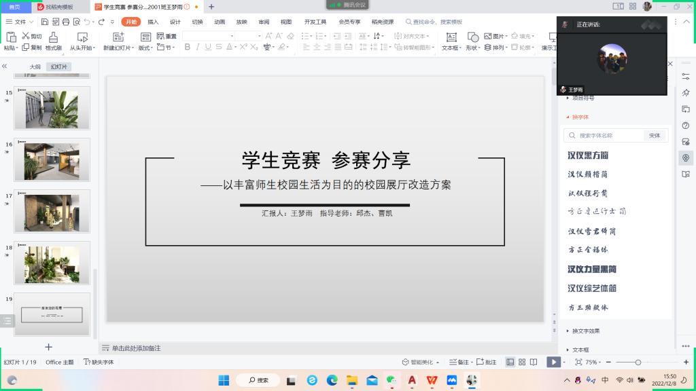The image size is (696, 391).
Task: Click 缺失字体 (Missing fonts) in status bar
Action: (99, 362)
